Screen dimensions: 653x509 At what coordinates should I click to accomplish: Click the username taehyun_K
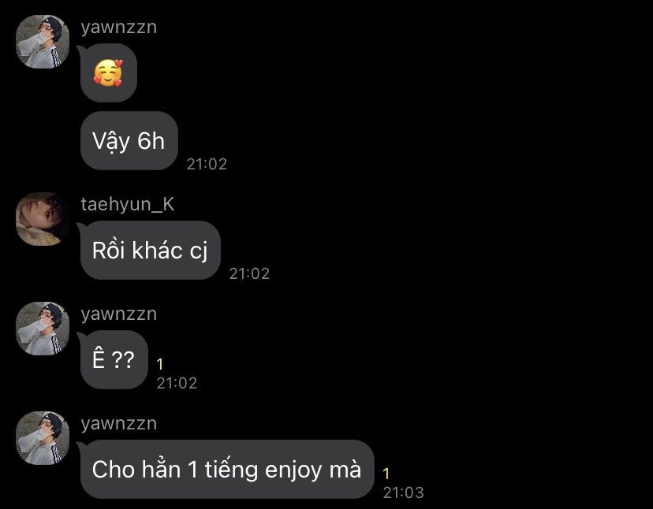128,204
